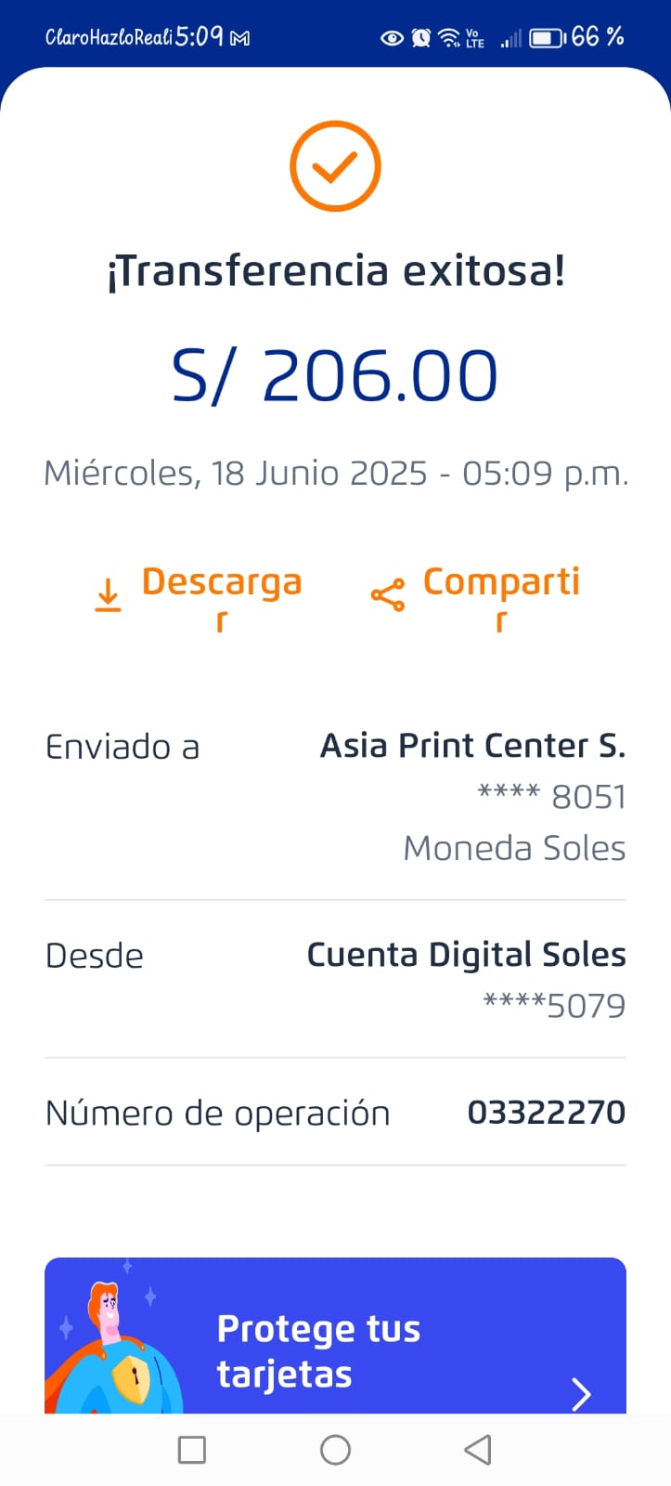Tap the S/ 206.00 amount
The height and width of the screenshot is (1486, 671).
point(335,376)
